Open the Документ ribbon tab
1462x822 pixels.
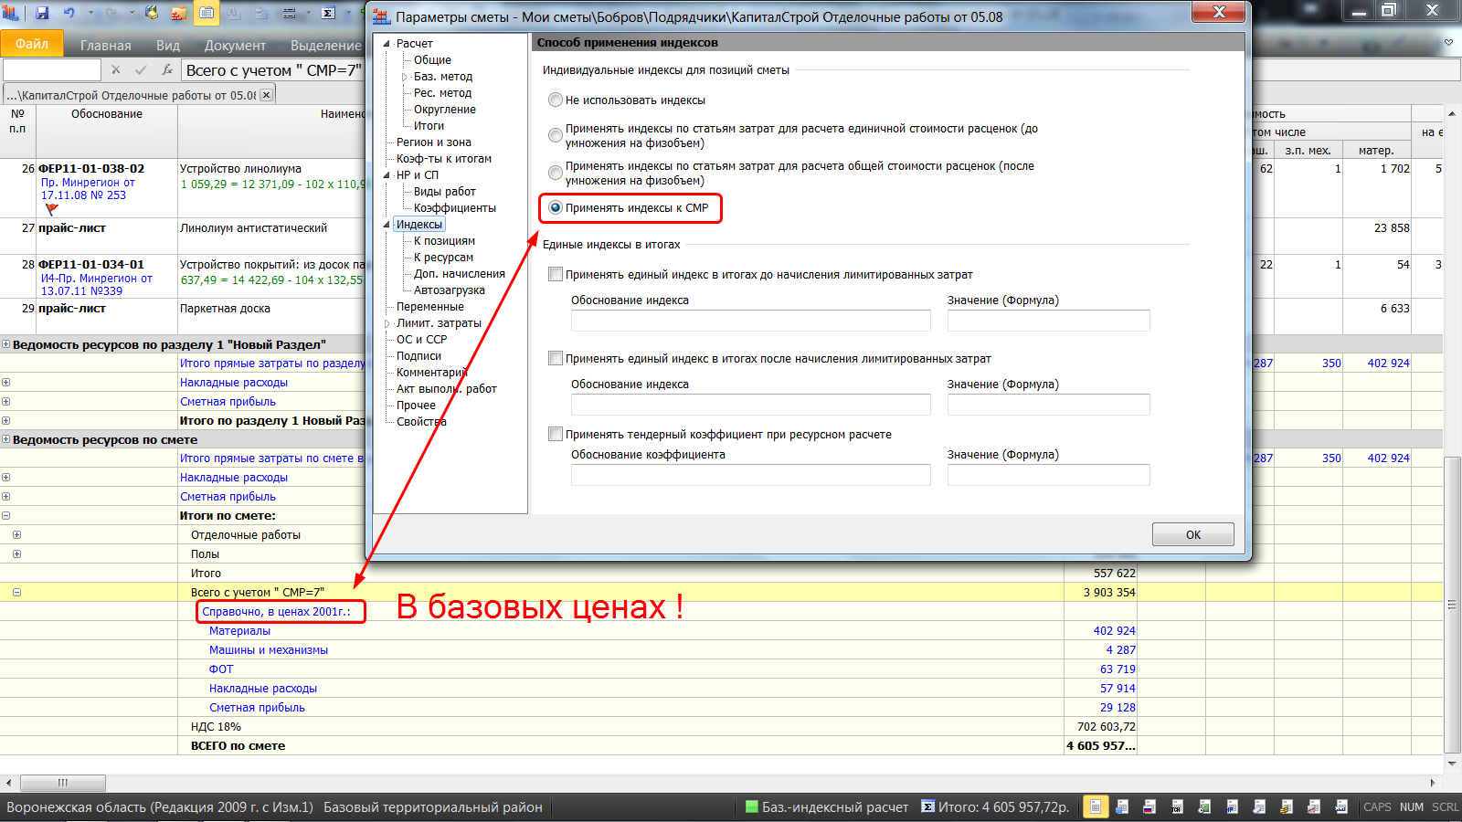pos(235,46)
